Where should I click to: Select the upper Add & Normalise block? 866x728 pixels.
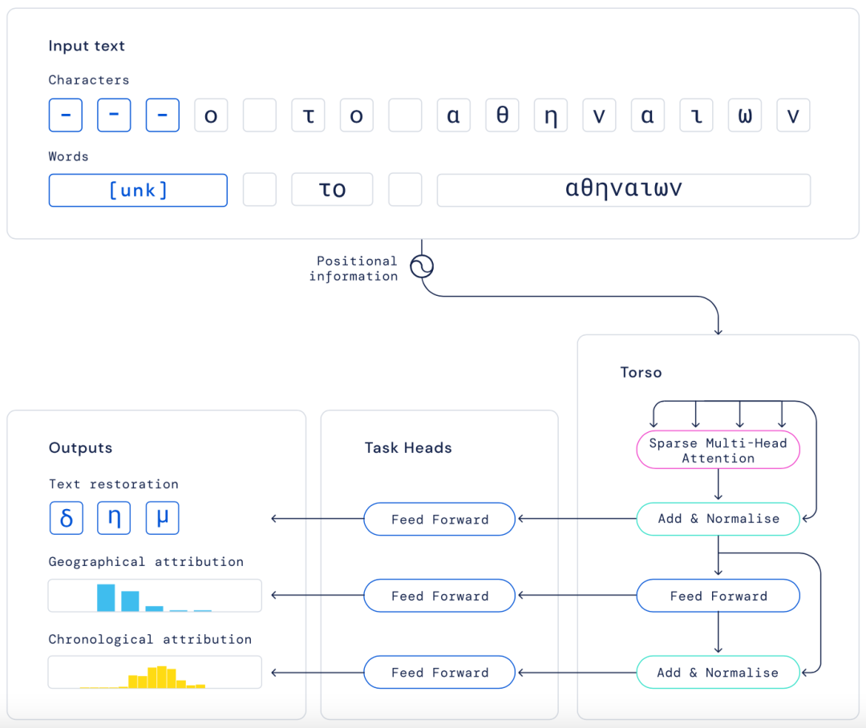tap(718, 519)
